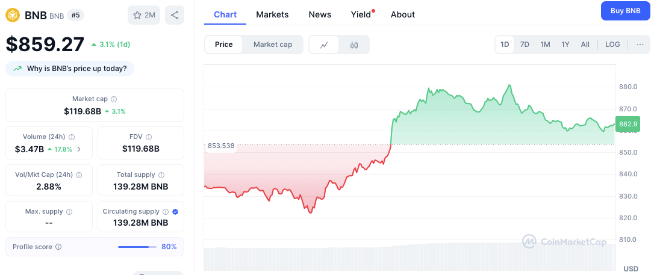This screenshot has width=654, height=275.
Task: Select the All time range
Action: point(585,45)
